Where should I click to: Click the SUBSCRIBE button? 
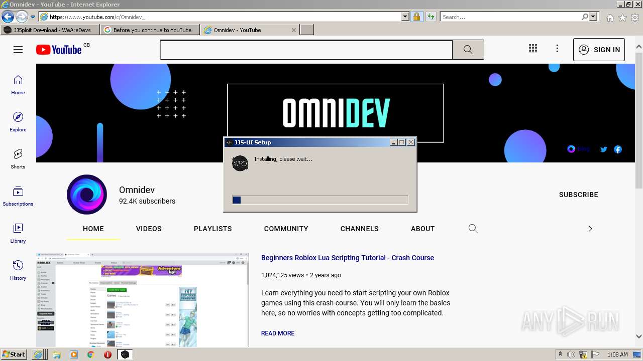pyautogui.click(x=579, y=195)
